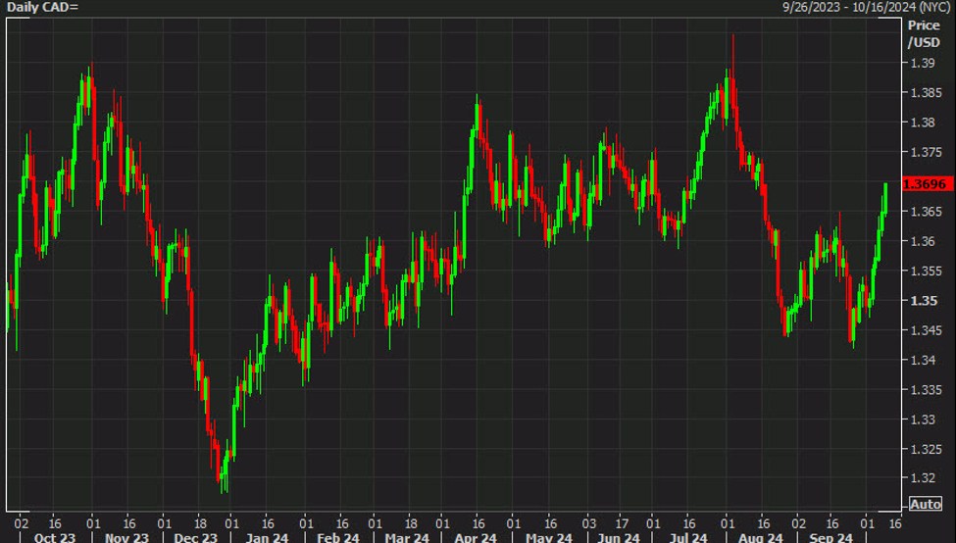Screen dimensions: 956x543
Task: Click the Daily CAD= chart title
Action: 42,7
